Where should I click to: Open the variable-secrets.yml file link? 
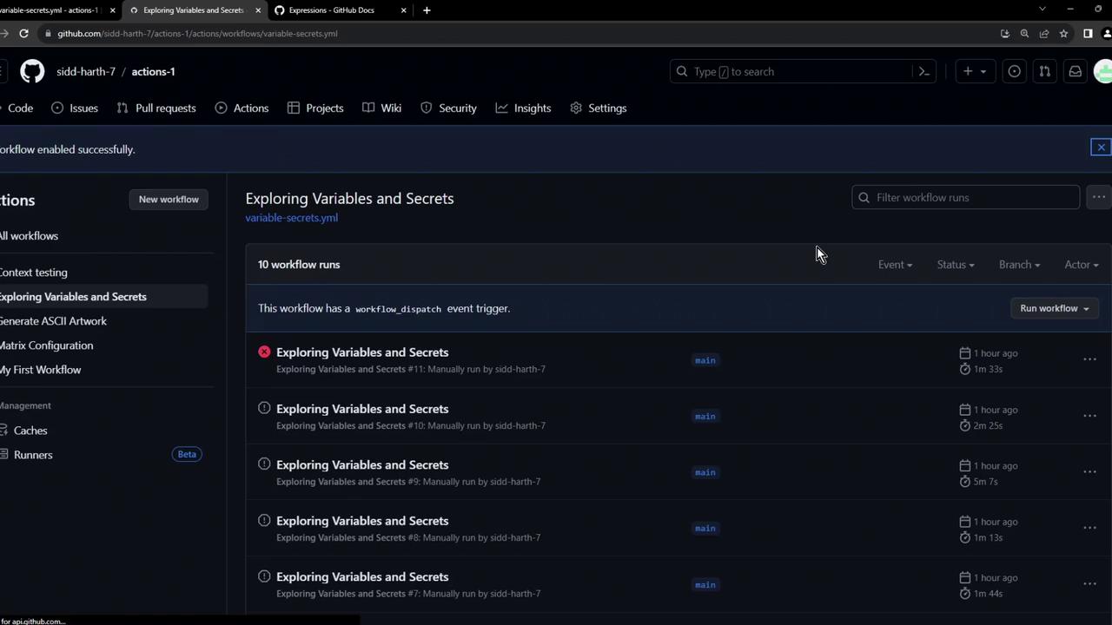291,218
